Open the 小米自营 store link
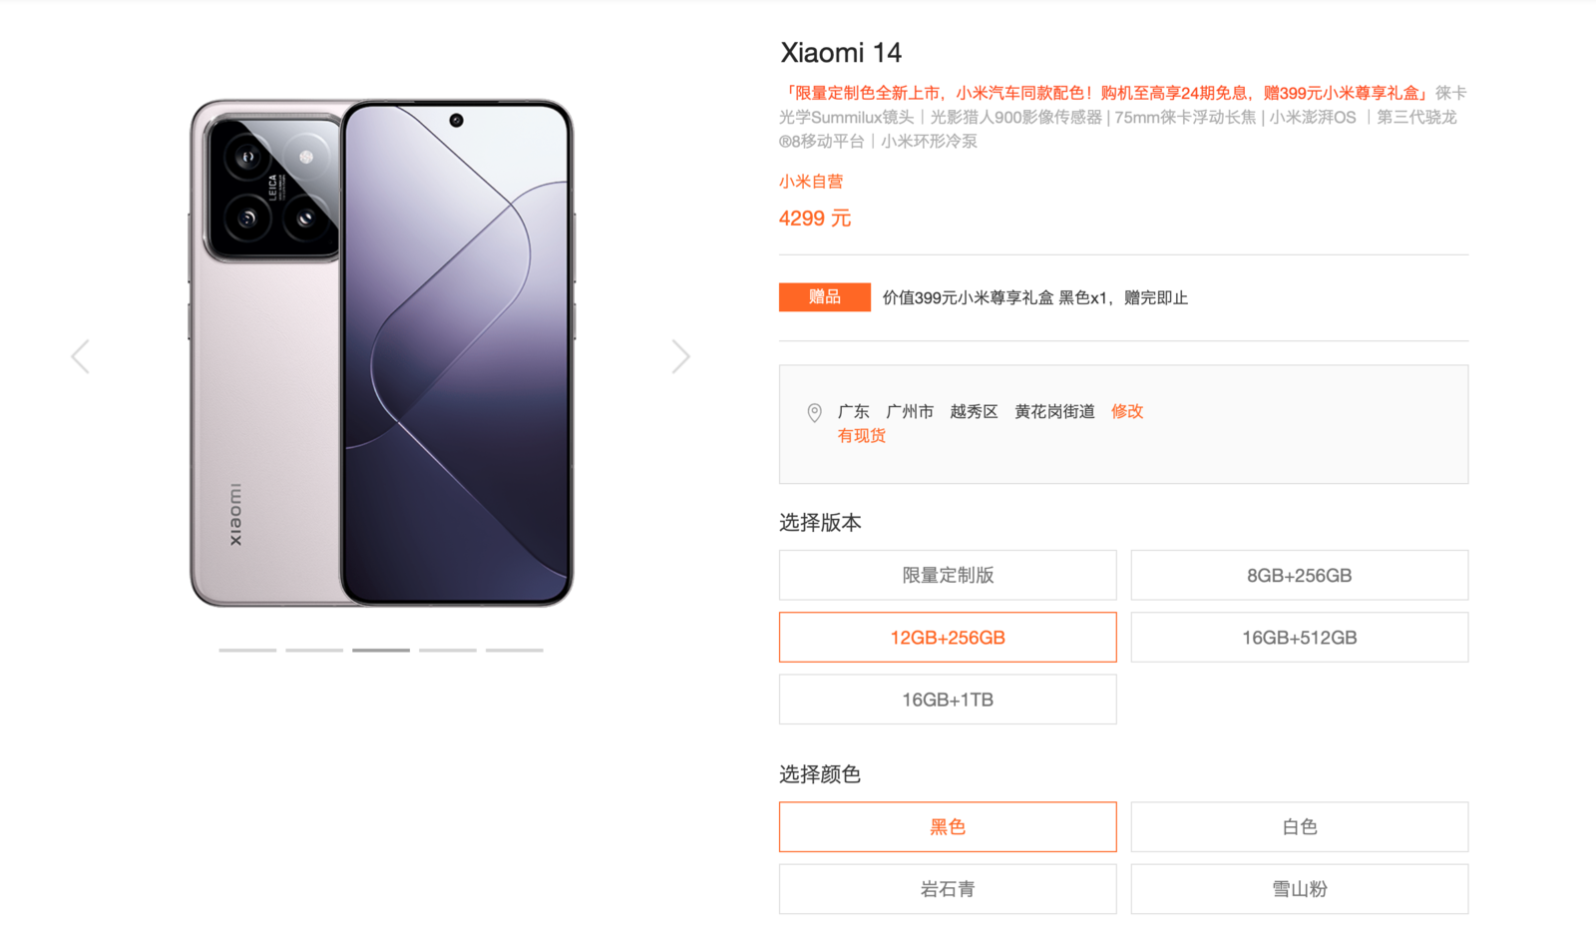This screenshot has width=1596, height=950. [x=811, y=182]
